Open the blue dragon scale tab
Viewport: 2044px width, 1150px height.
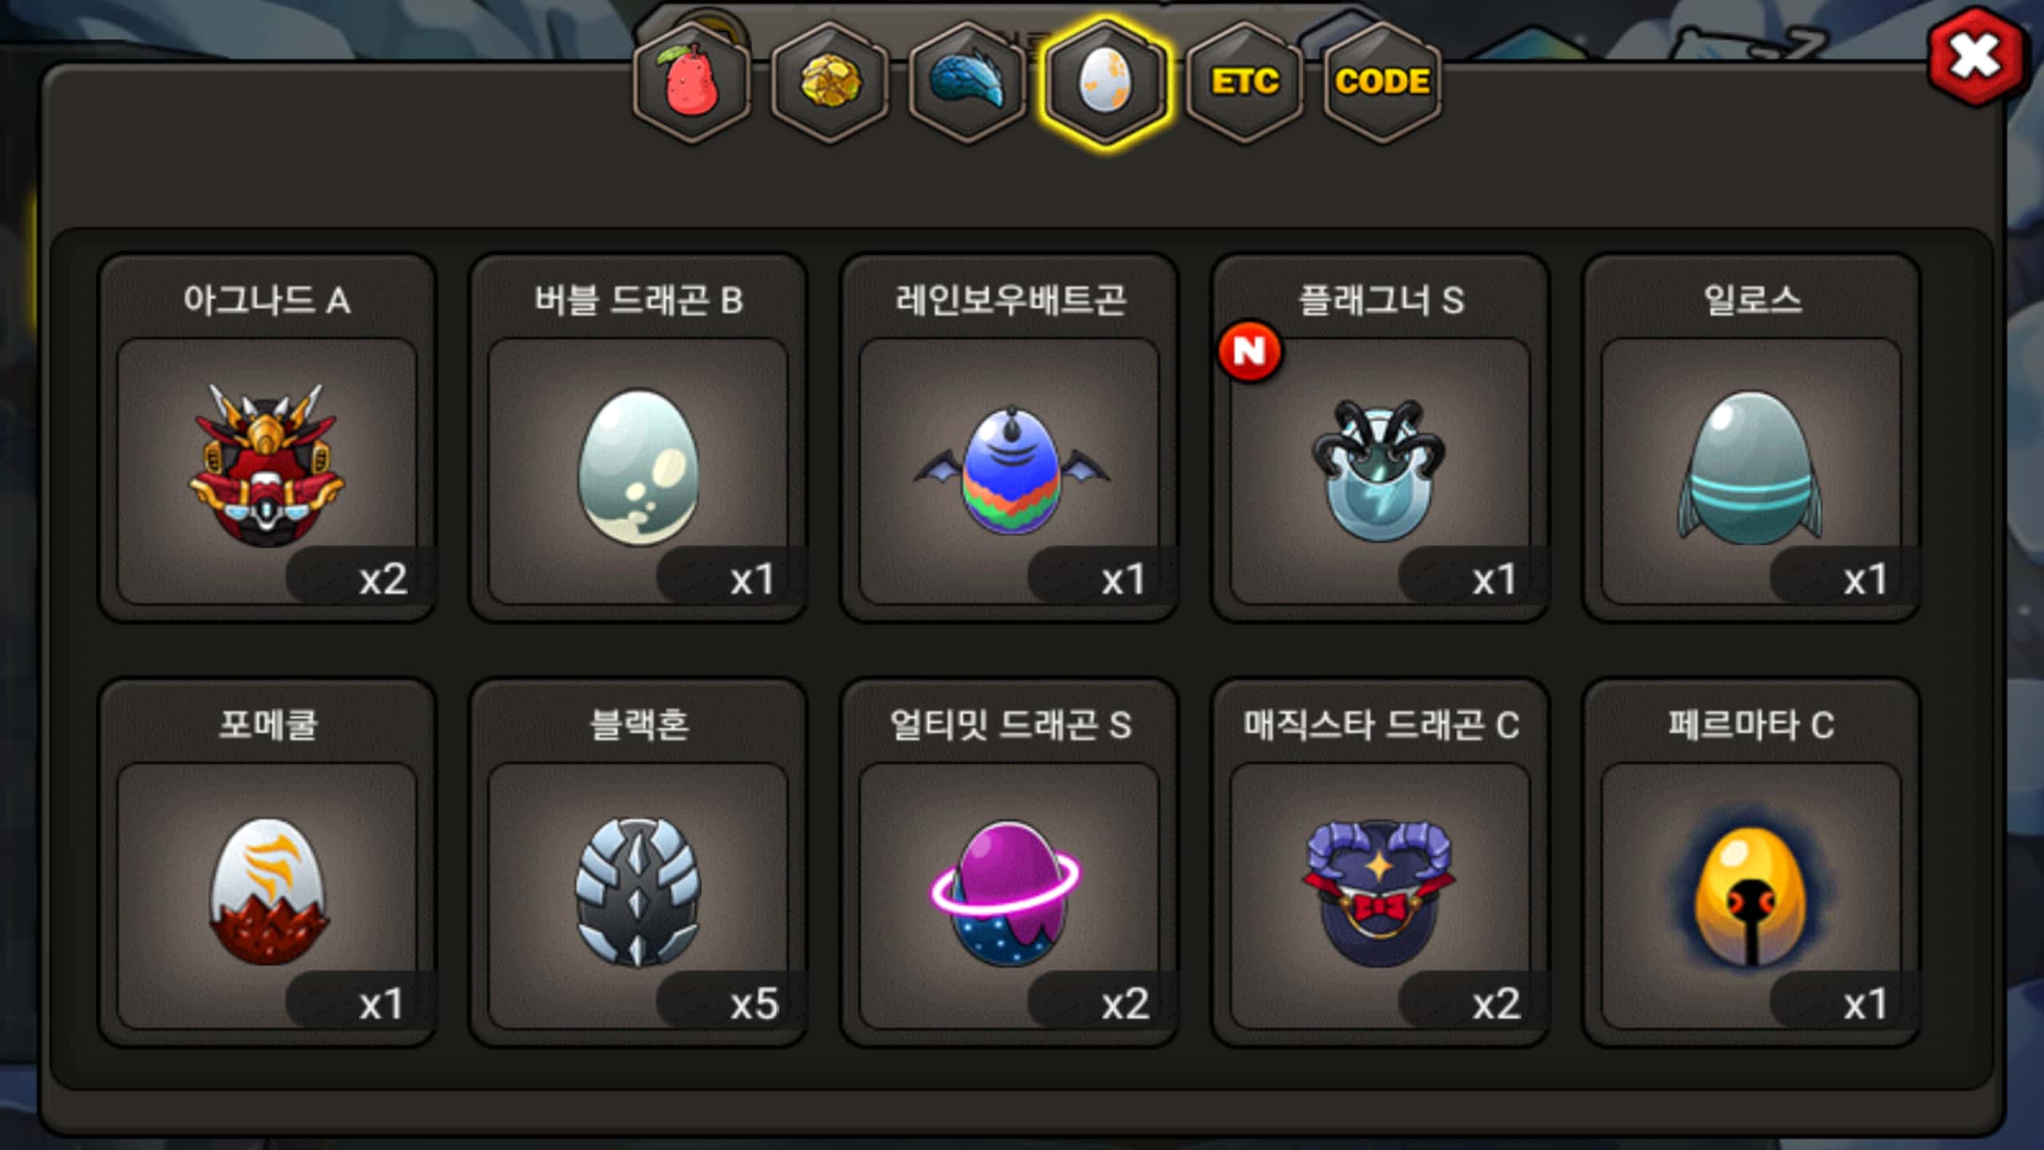(968, 82)
